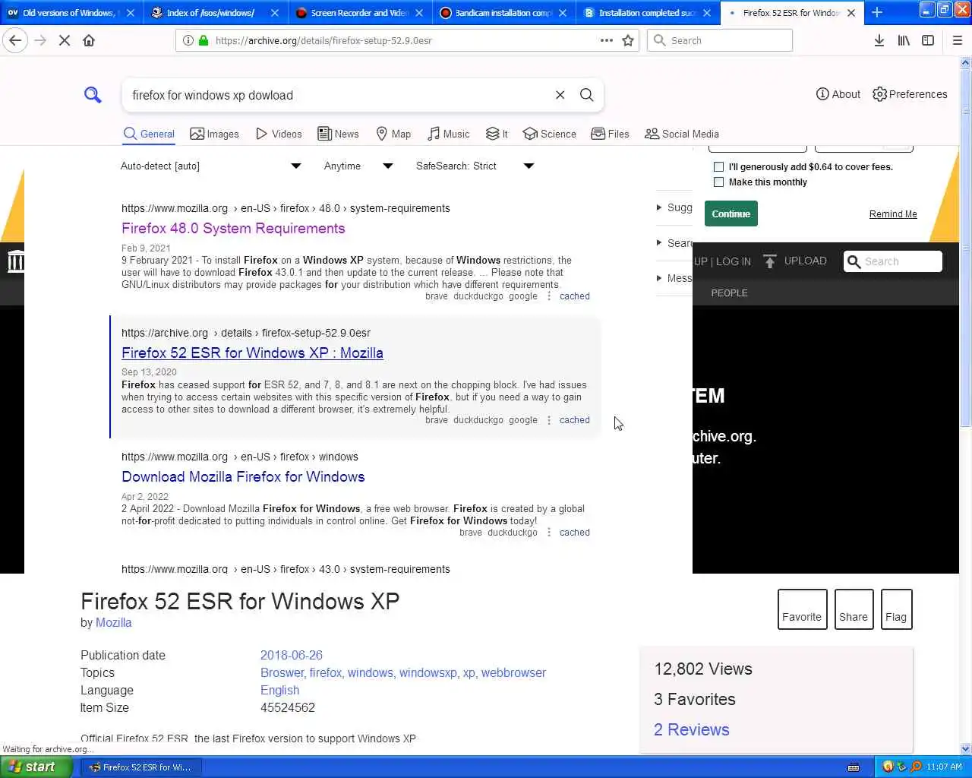
Task: Expand the Mess... section in the sidebar
Action: pyautogui.click(x=675, y=278)
